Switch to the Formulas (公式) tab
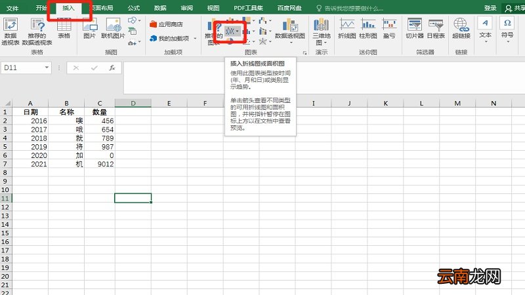This screenshot has width=525, height=295. click(x=134, y=8)
